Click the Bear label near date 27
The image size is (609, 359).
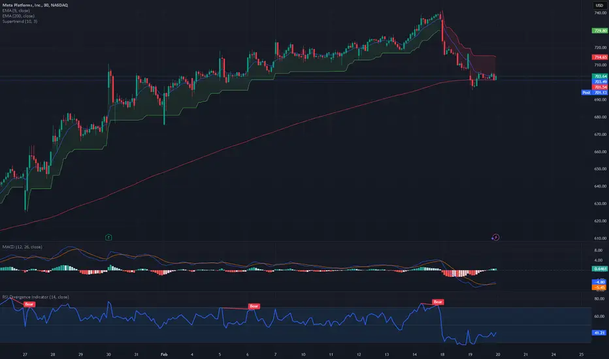pyautogui.click(x=29, y=304)
